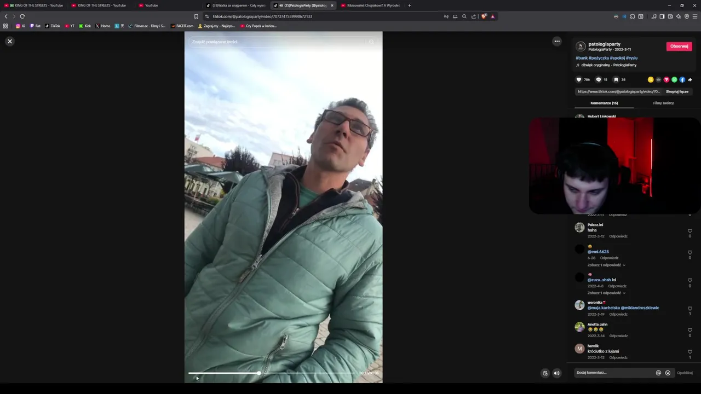The width and height of the screenshot is (701, 394).
Task: Click Opublikuj to post comment
Action: pos(685,373)
